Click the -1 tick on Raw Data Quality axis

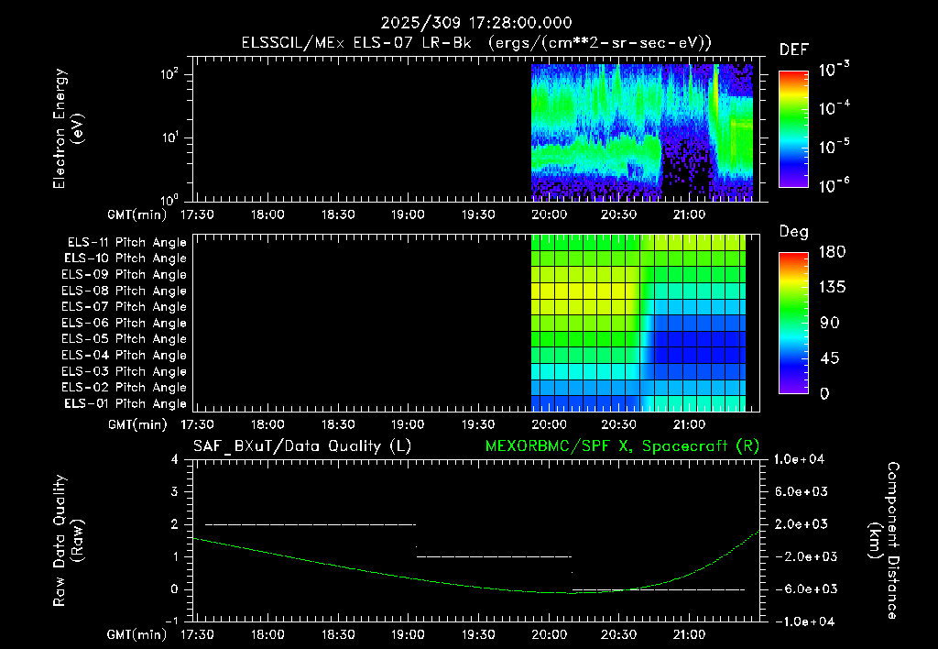171,621
